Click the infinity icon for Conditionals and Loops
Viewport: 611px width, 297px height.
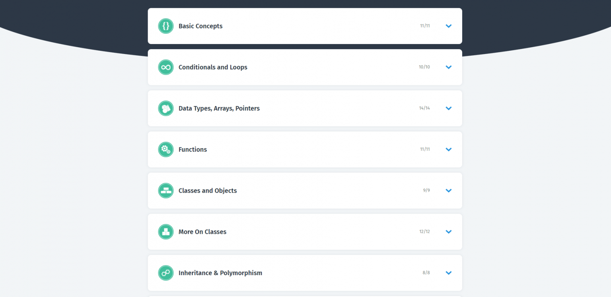(x=166, y=67)
